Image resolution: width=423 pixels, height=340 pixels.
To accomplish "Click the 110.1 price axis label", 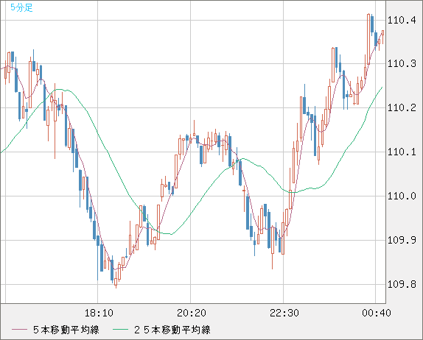I will 402,152.
